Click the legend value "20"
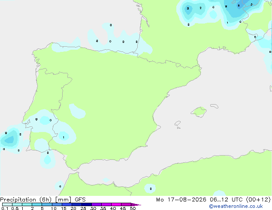The width and height of the screenshot is (272, 210). 73,208
